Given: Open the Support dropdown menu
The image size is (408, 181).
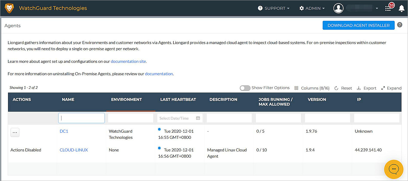Looking at the screenshot, I should click(274, 8).
